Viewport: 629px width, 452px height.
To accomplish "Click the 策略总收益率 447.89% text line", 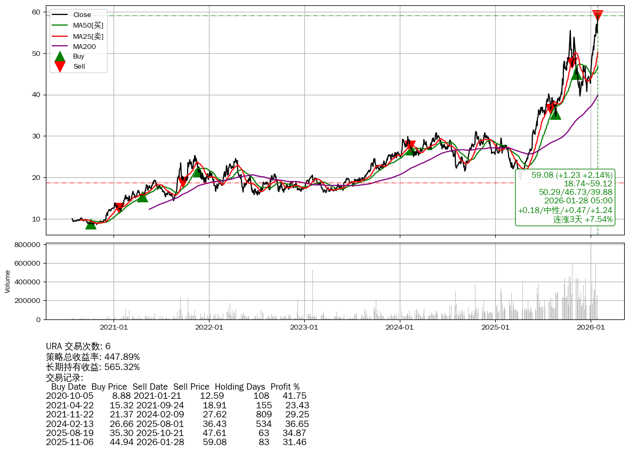I will [93, 357].
